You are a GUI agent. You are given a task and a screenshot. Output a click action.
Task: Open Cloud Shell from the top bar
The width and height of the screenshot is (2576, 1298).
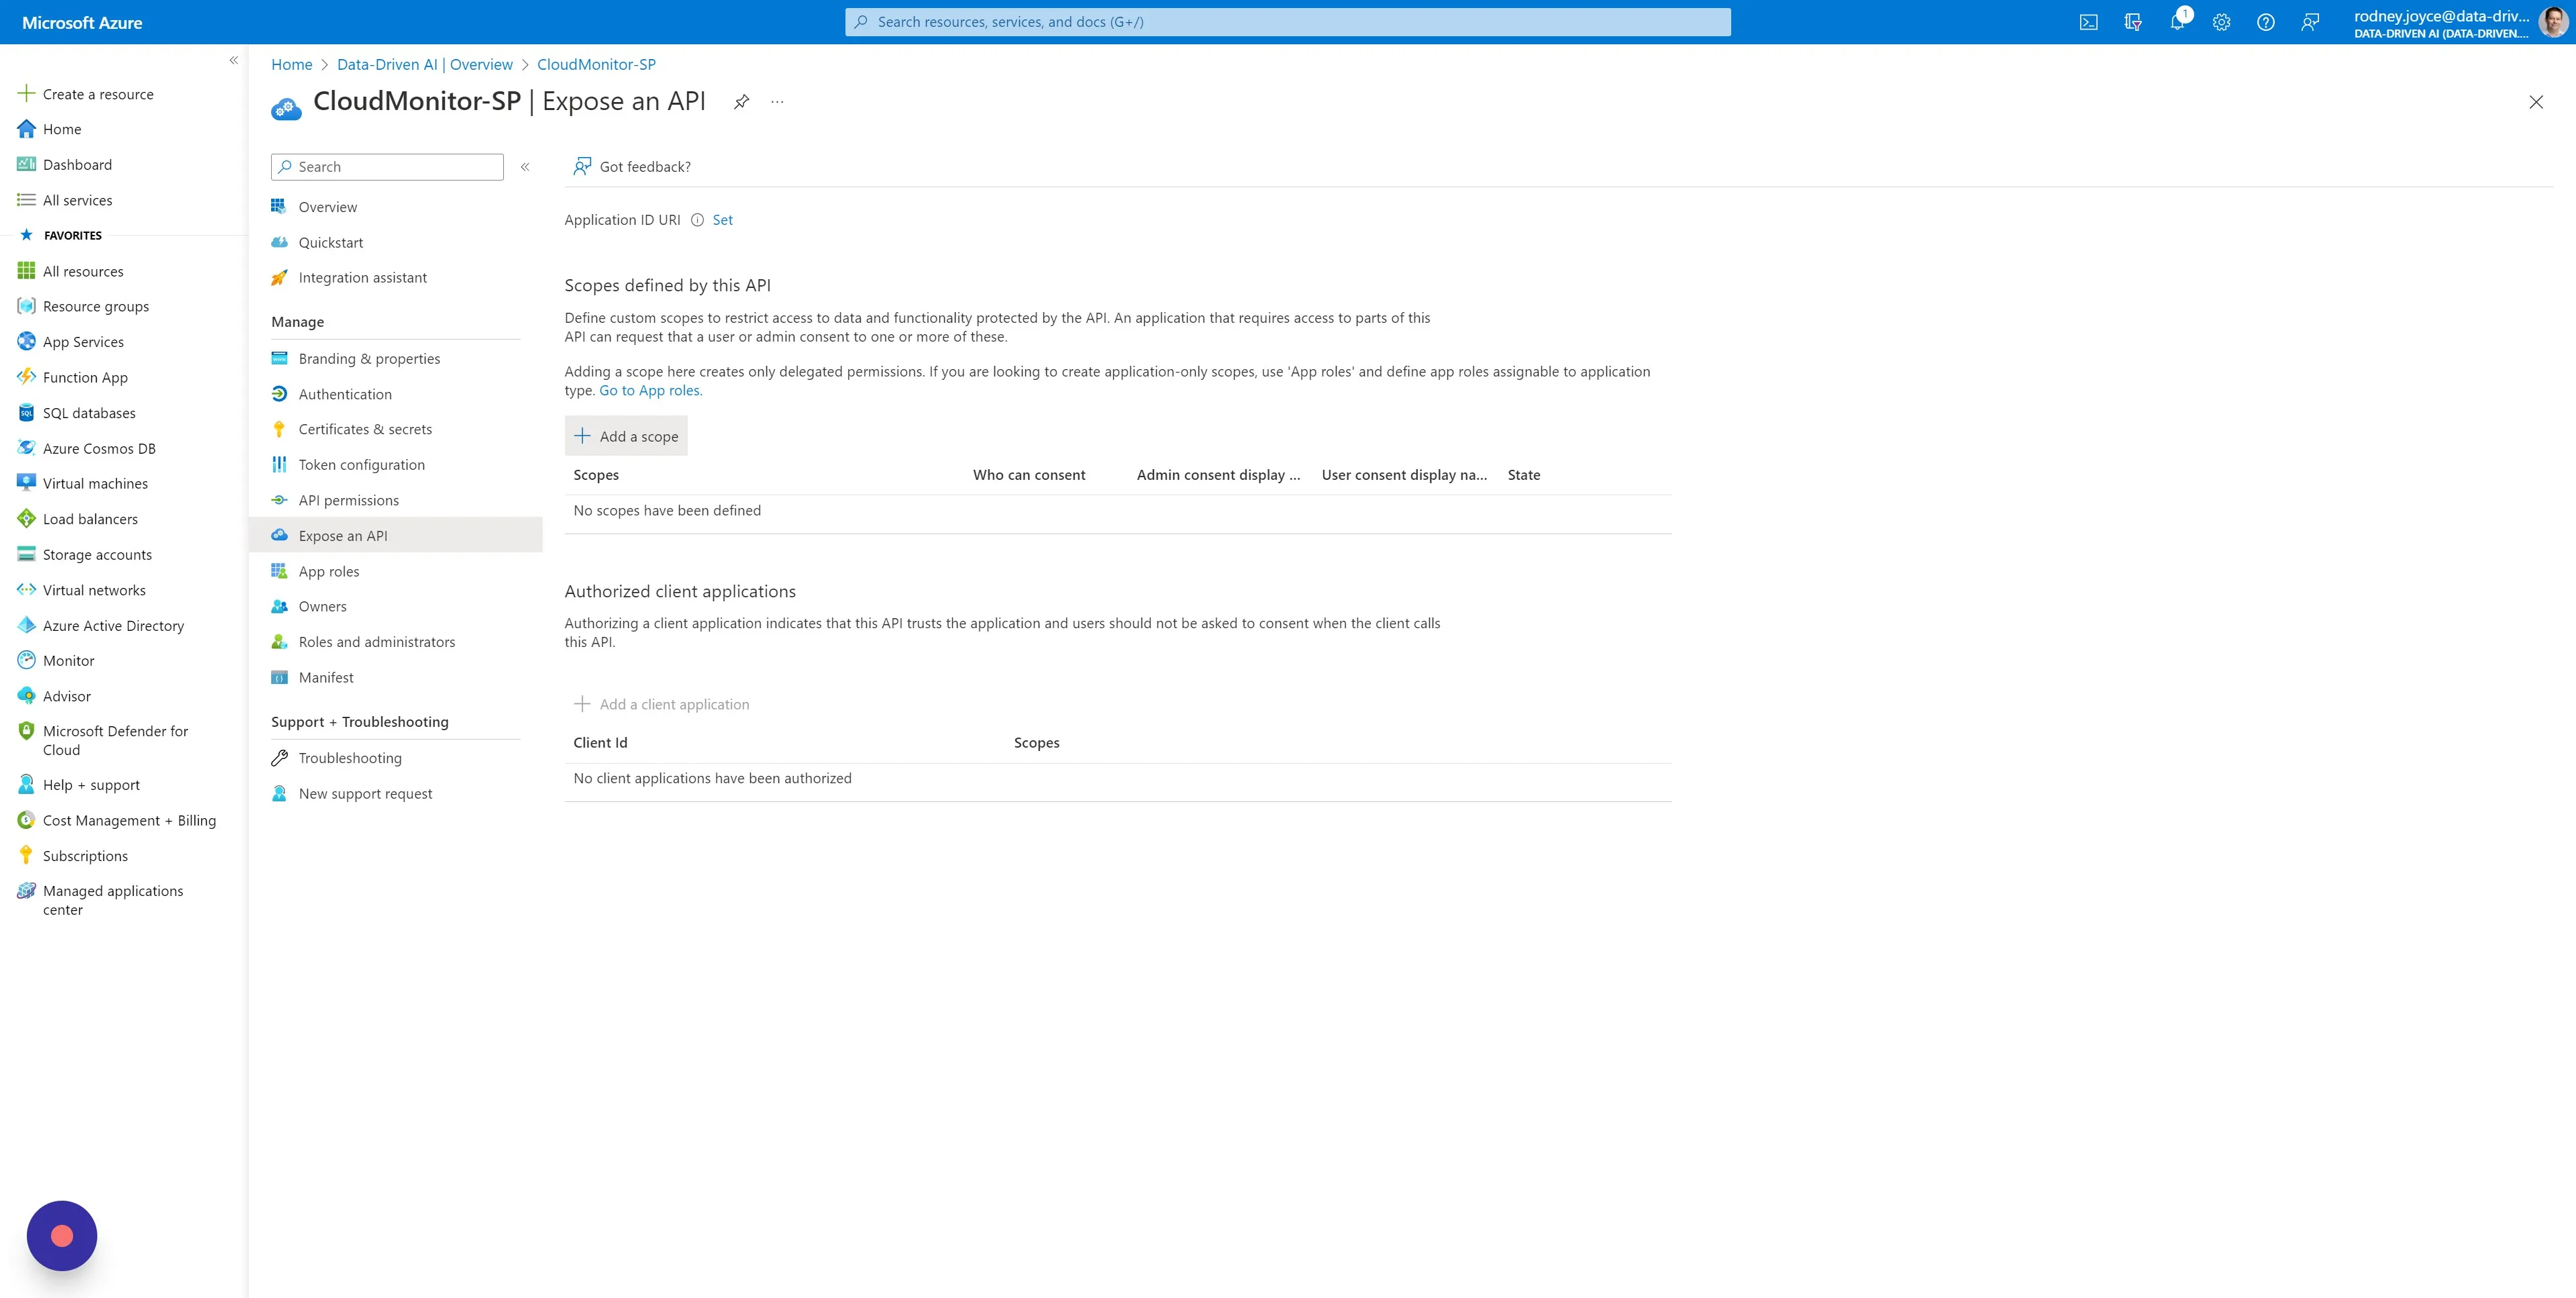point(2088,22)
